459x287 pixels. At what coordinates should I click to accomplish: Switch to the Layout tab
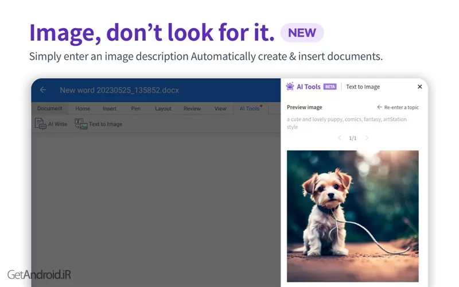(x=163, y=108)
